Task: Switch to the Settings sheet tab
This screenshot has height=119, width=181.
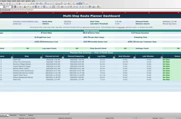Action: click(31, 115)
